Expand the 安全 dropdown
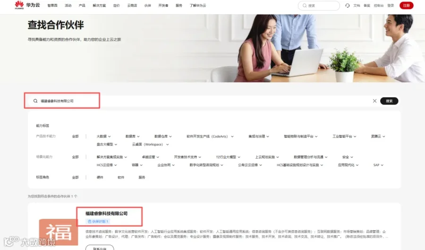The height and width of the screenshot is (250, 425). [x=348, y=157]
